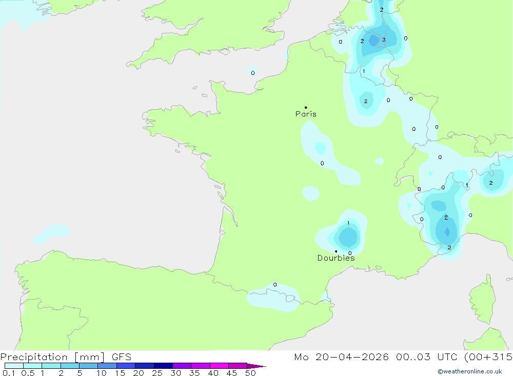Open the weatheronline.co.uk copyright link
This screenshot has height=376, width=513.
click(x=470, y=371)
